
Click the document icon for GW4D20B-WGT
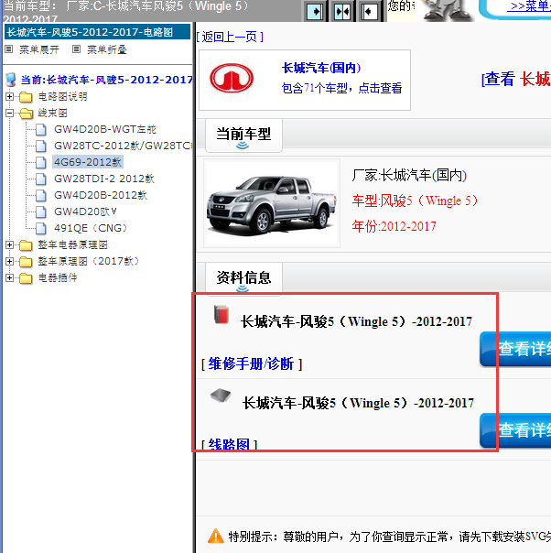coord(41,130)
